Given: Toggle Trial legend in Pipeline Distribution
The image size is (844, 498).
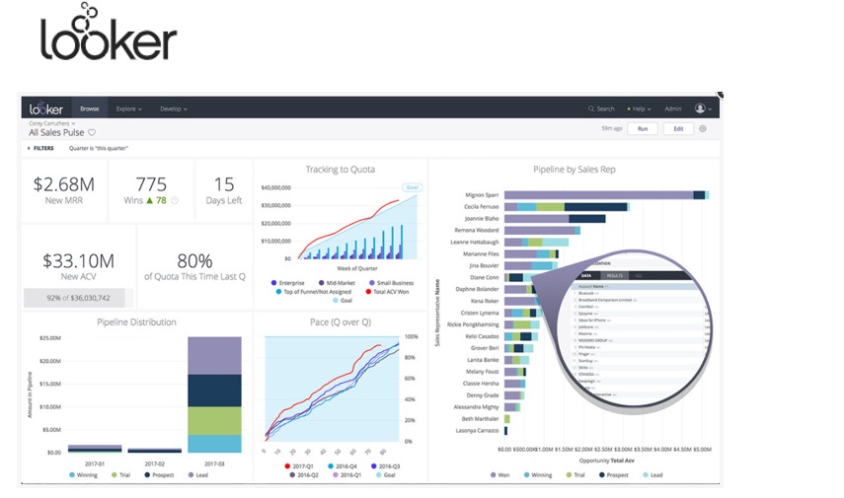Looking at the screenshot, I should [x=120, y=475].
